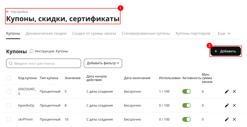
Task: Click into the search text field
Action: point(43,63)
